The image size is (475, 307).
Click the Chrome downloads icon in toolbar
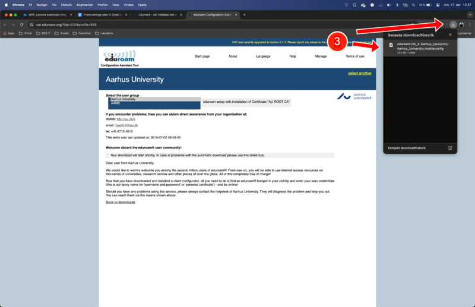[x=453, y=24]
